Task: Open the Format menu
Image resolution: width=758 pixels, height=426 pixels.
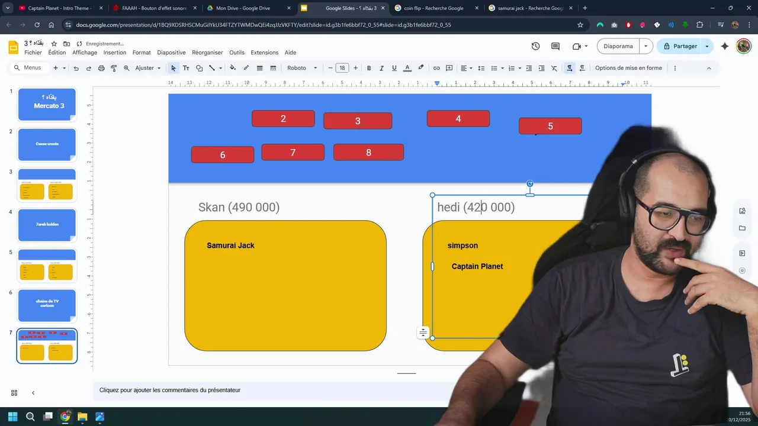Action: pyautogui.click(x=142, y=53)
